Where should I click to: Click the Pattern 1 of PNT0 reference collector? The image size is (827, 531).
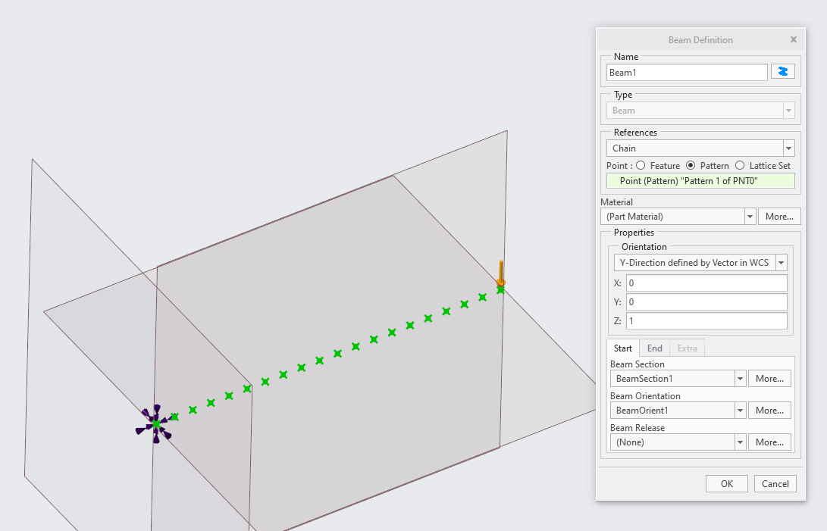click(700, 180)
